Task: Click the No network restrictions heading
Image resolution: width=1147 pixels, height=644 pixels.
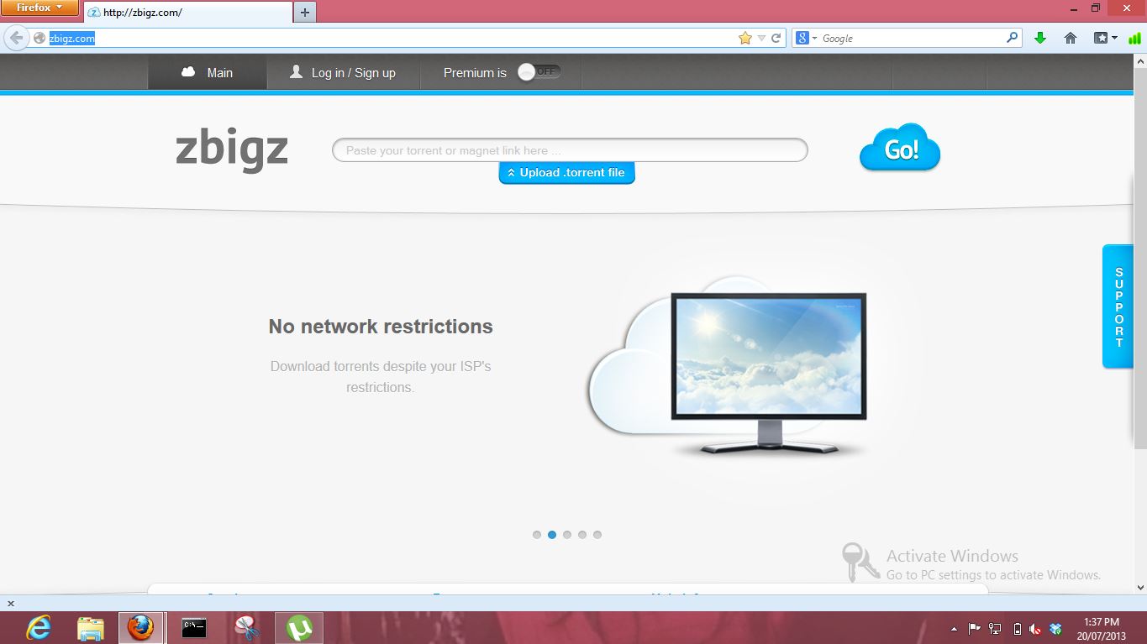Action: pos(381,327)
